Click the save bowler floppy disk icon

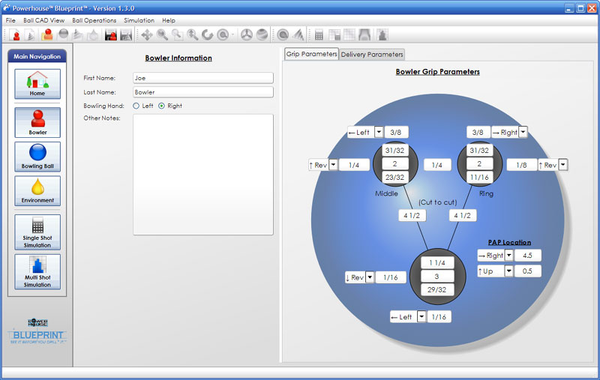click(x=110, y=34)
